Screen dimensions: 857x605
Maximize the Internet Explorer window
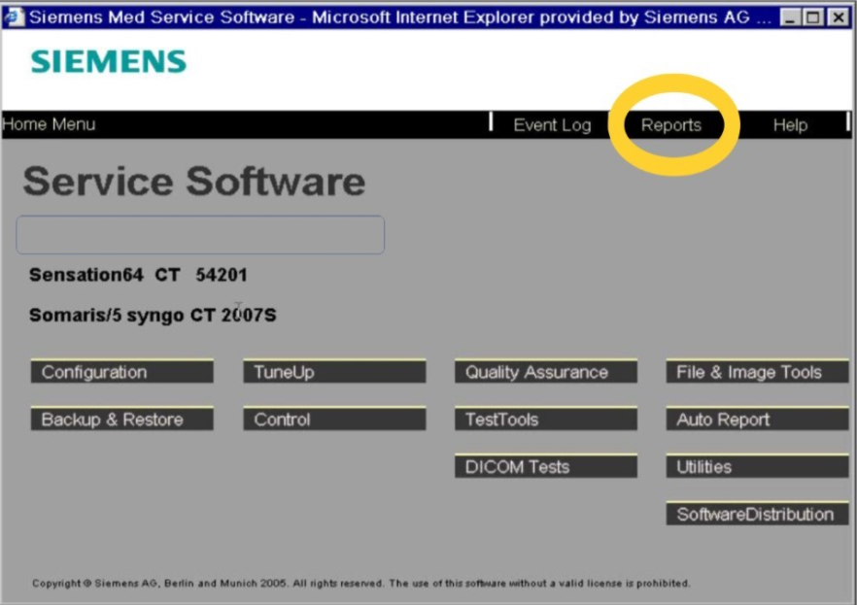click(813, 17)
